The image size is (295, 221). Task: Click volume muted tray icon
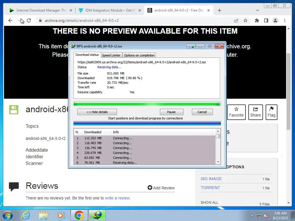pos(266,216)
